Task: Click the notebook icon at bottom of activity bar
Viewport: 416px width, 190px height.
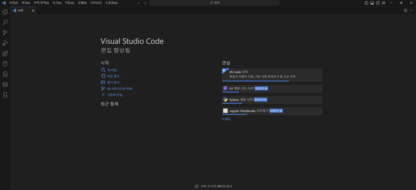Action: 5,95
